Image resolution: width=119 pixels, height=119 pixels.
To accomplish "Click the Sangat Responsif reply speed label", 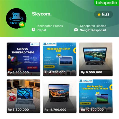I will 93,30.
